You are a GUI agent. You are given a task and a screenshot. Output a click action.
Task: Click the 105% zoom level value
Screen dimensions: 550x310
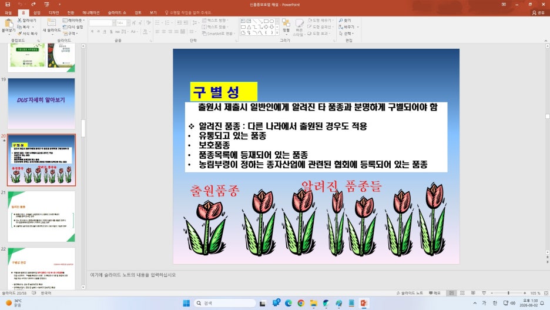click(x=535, y=293)
